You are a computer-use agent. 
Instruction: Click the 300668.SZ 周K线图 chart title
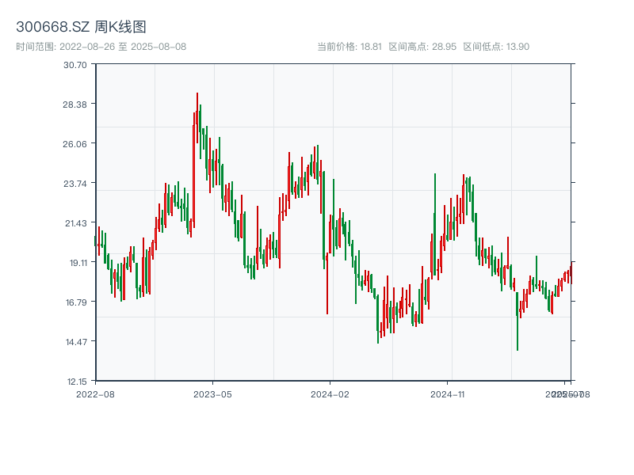click(81, 27)
